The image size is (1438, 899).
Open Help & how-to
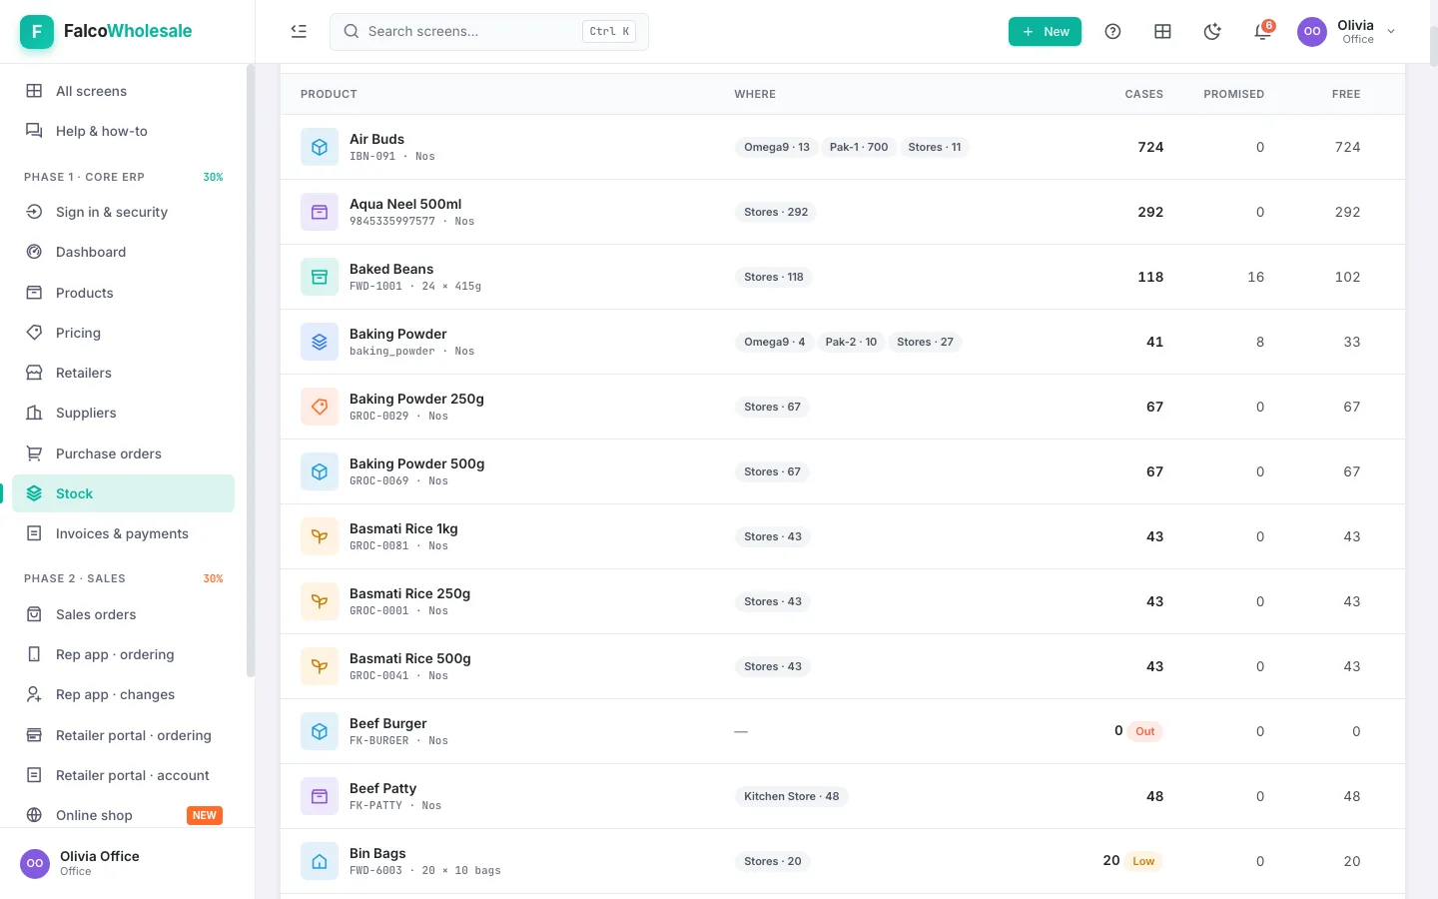coord(124,131)
